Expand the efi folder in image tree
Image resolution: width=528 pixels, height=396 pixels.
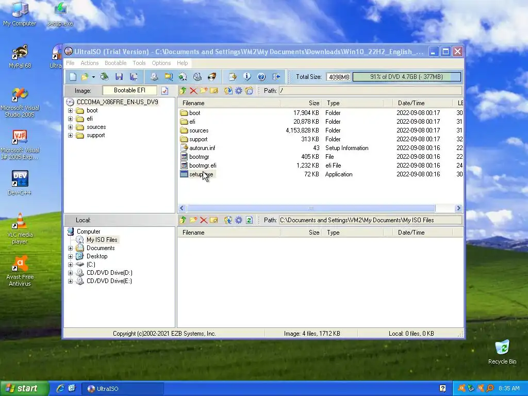70,119
